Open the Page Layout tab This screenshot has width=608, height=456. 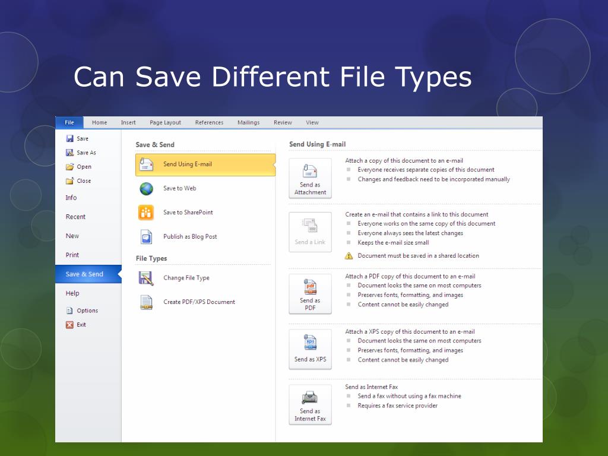coord(165,123)
